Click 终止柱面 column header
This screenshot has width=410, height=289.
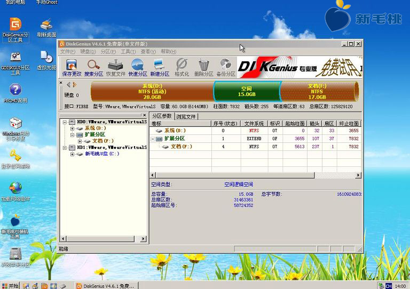click(x=349, y=124)
